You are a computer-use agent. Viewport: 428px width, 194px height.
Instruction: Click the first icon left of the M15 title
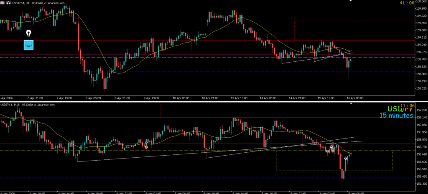(x=2, y=104)
